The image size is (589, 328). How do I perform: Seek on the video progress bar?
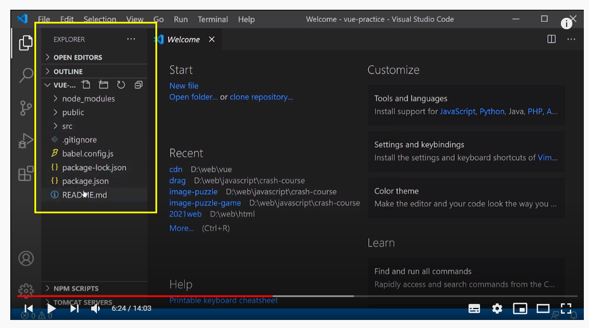pyautogui.click(x=297, y=296)
